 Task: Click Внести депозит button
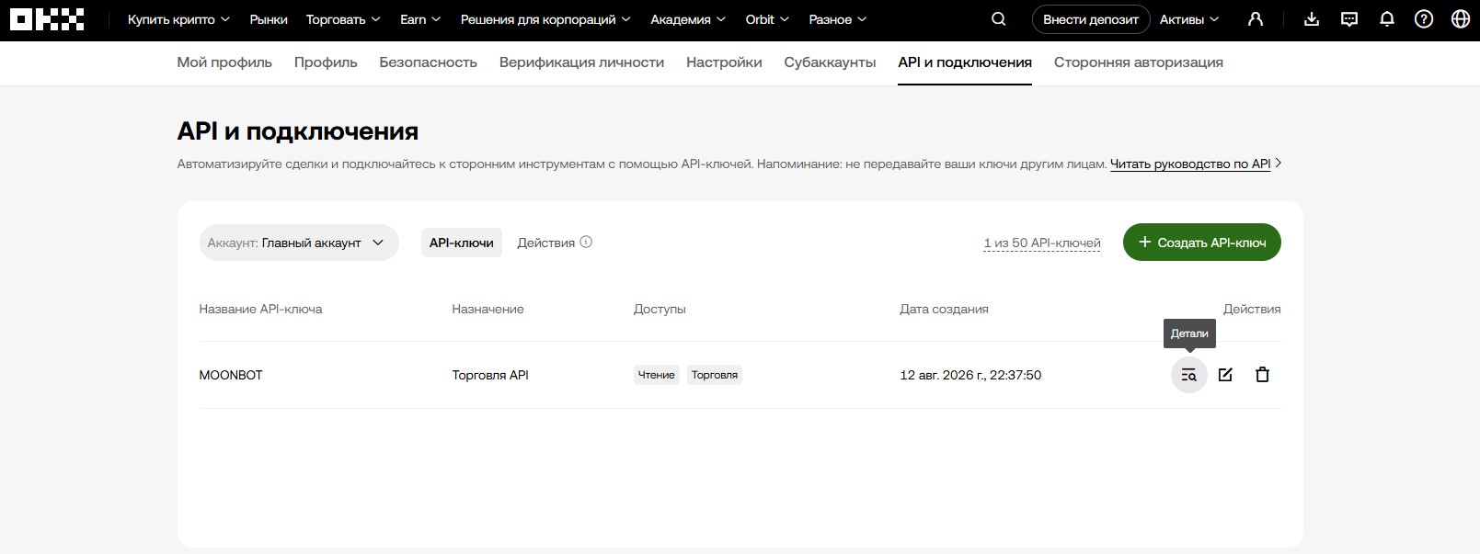(1091, 19)
